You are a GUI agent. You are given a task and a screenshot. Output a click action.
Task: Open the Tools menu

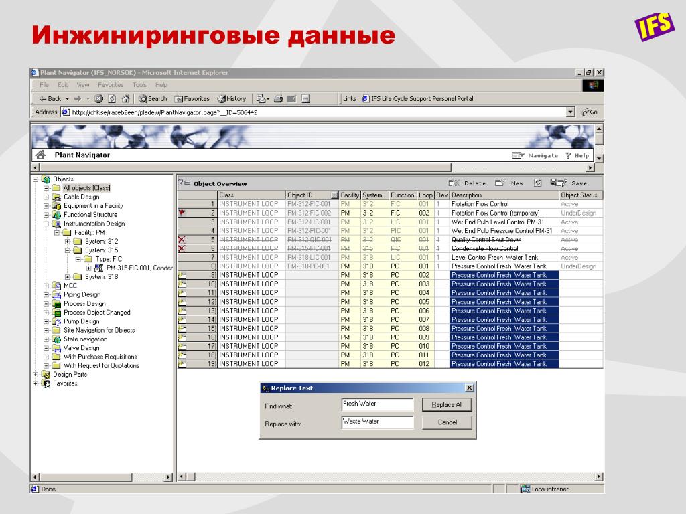tap(139, 85)
